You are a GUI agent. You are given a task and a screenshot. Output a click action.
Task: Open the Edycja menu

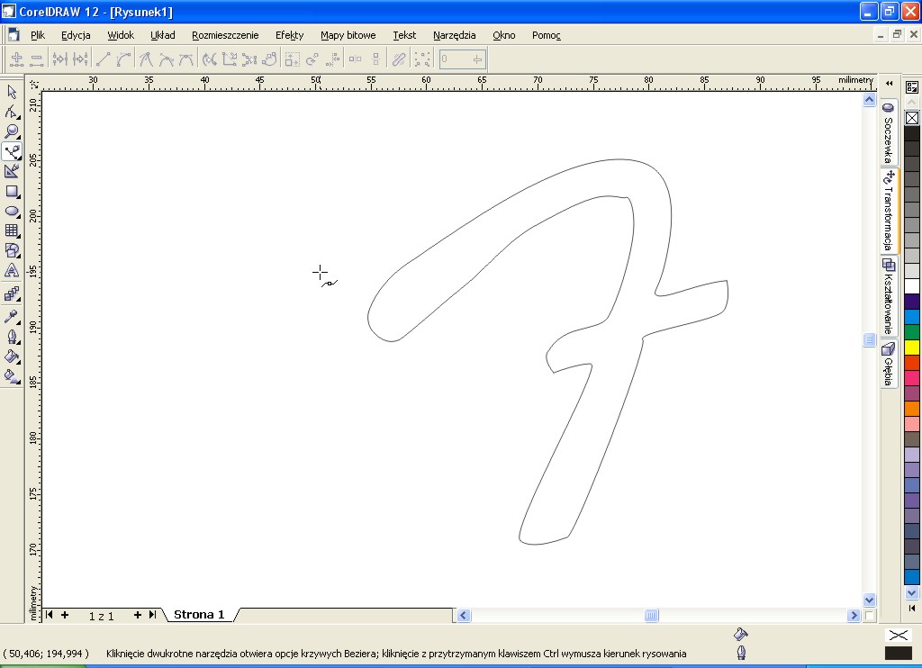pyautogui.click(x=76, y=35)
